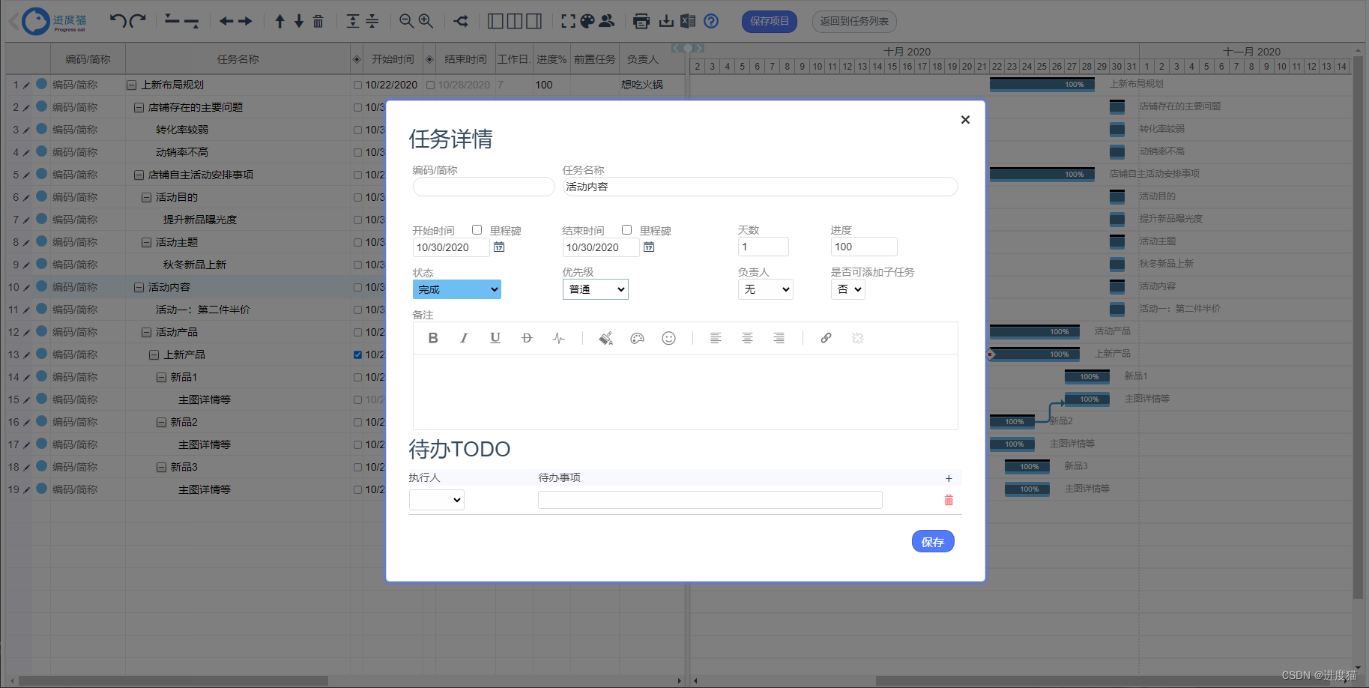The image size is (1369, 688).
Task: Toggle start milestone checkbox on row 19
Action: [357, 490]
